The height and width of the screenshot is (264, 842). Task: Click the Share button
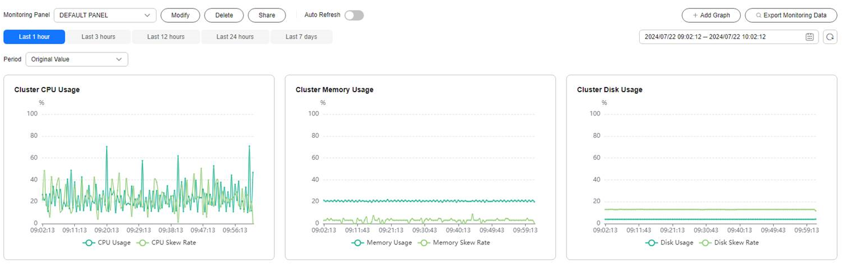pyautogui.click(x=267, y=15)
